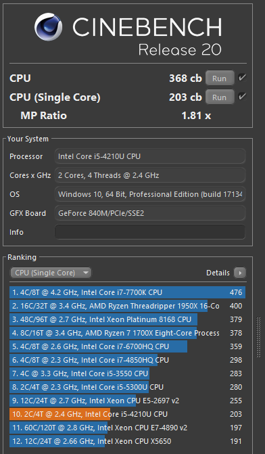Run the CPU (Single Core) benchmark
265x454 pixels.
tap(220, 97)
